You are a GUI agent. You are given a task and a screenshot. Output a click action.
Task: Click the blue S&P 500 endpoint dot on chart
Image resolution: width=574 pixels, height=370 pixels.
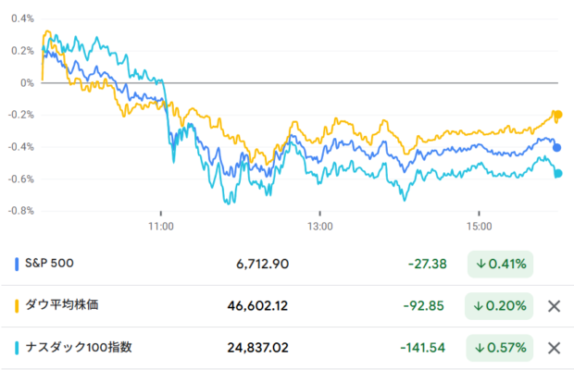pyautogui.click(x=557, y=147)
